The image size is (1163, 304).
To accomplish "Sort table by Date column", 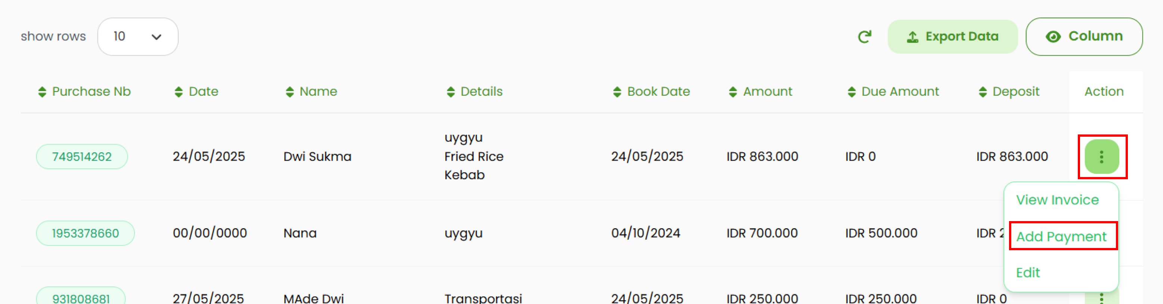I will tap(178, 92).
